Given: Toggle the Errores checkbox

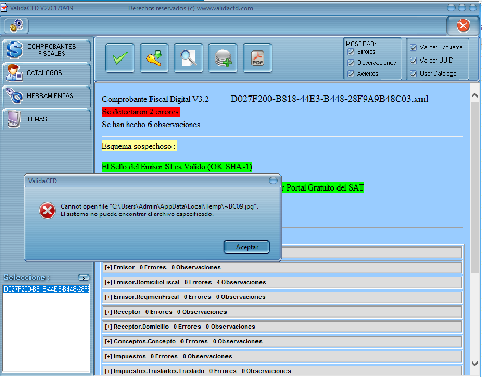Looking at the screenshot, I should 351,52.
